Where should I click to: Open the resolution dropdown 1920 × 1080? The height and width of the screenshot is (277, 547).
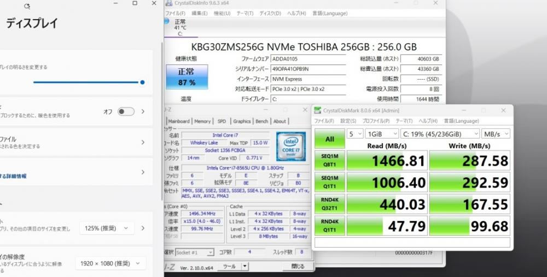tap(110, 263)
